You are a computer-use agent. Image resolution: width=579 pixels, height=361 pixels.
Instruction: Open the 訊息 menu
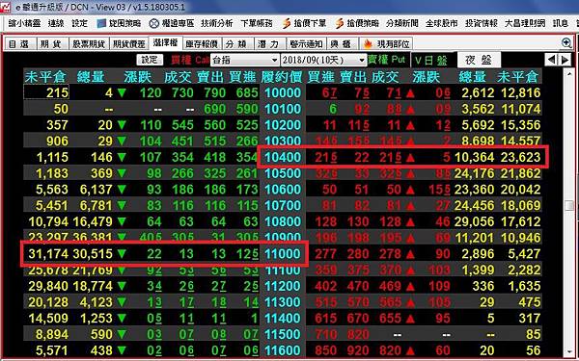560,23
